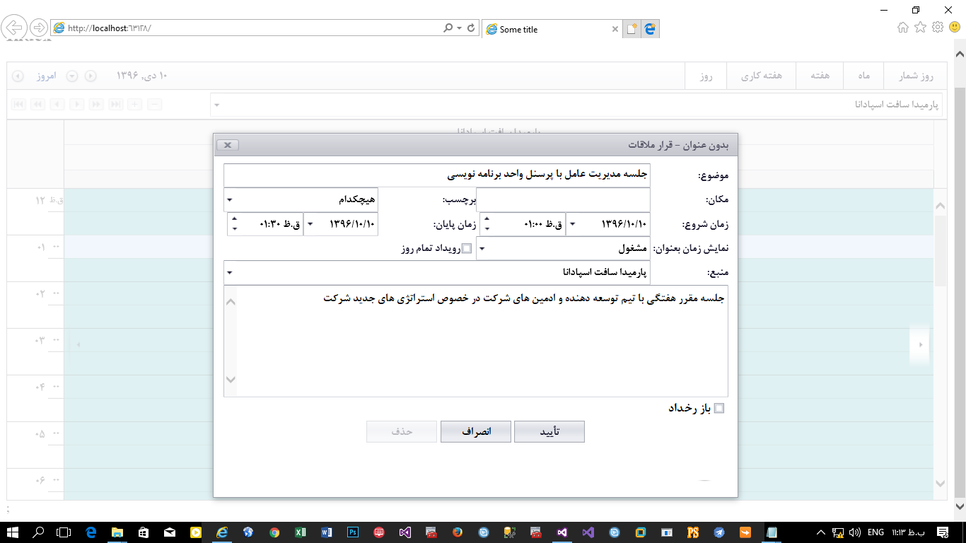
Task: Click the first-record navigation icon in appointment toolbar
Action: point(18,103)
